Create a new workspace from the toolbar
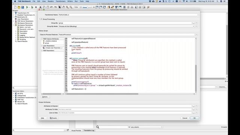Viewport: 240px width, 135px height. click(15, 7)
